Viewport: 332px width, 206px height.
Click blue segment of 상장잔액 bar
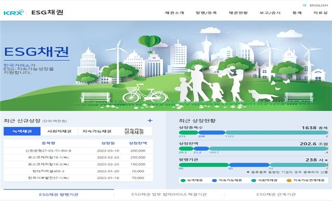pyautogui.click(x=202, y=149)
